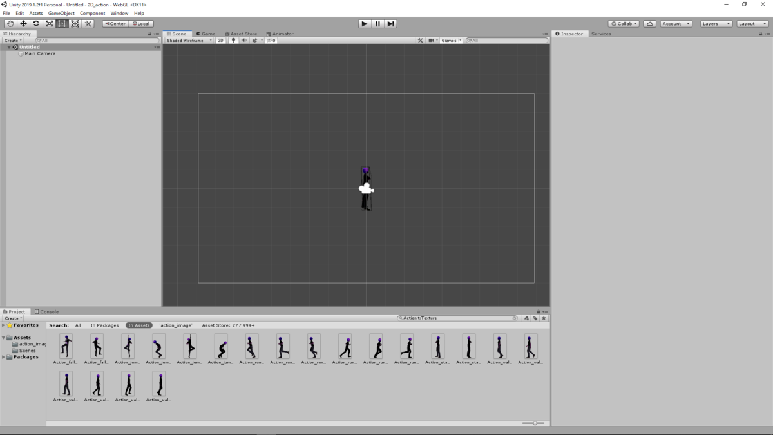Screen dimensions: 773x435
Task: Save the Project search with the star icon
Action: 544,318
